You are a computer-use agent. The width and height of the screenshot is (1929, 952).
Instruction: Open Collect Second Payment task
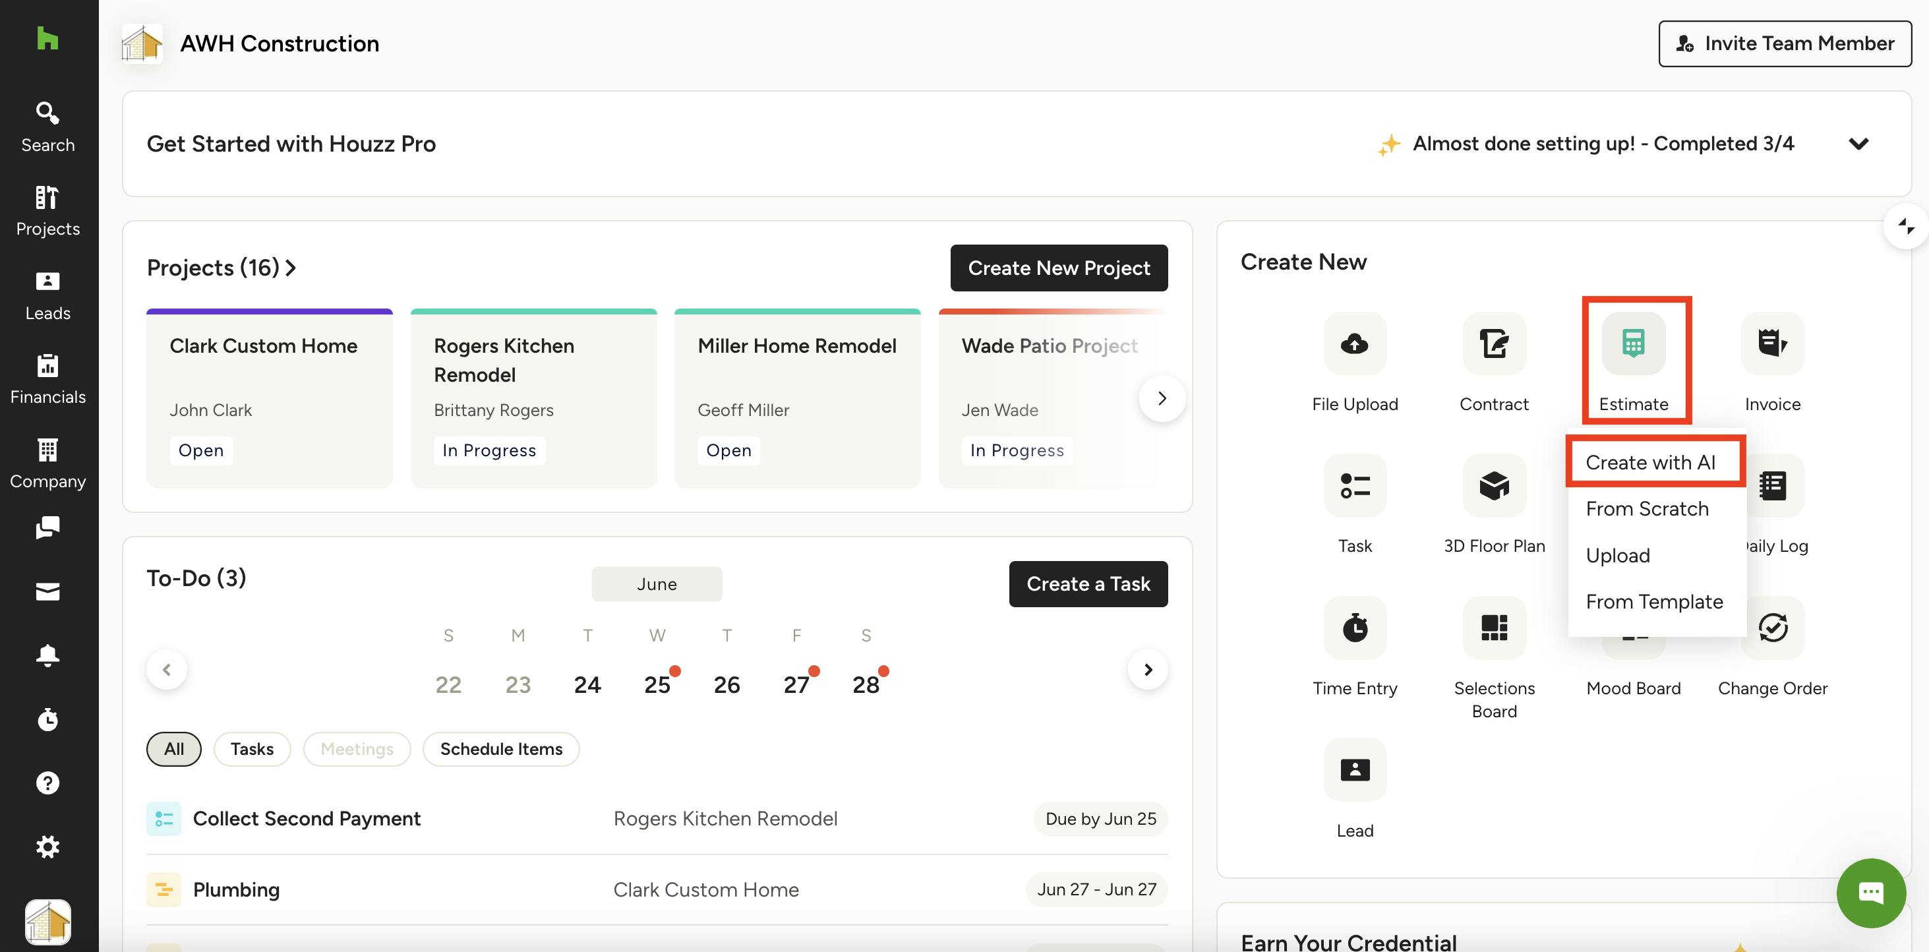[657, 819]
